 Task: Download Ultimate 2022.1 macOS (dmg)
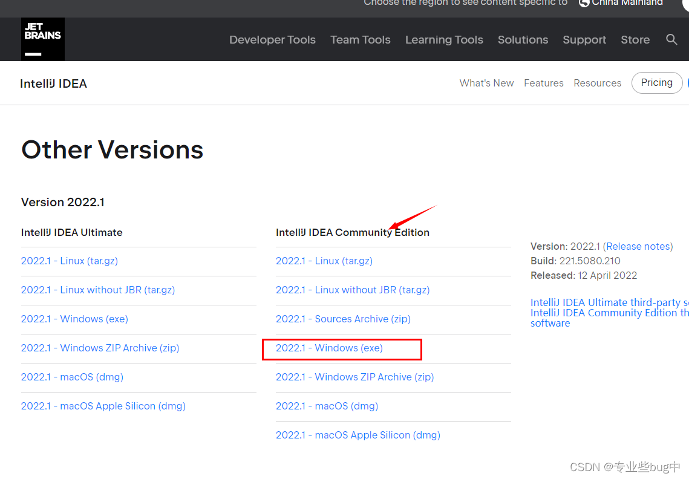[72, 377]
